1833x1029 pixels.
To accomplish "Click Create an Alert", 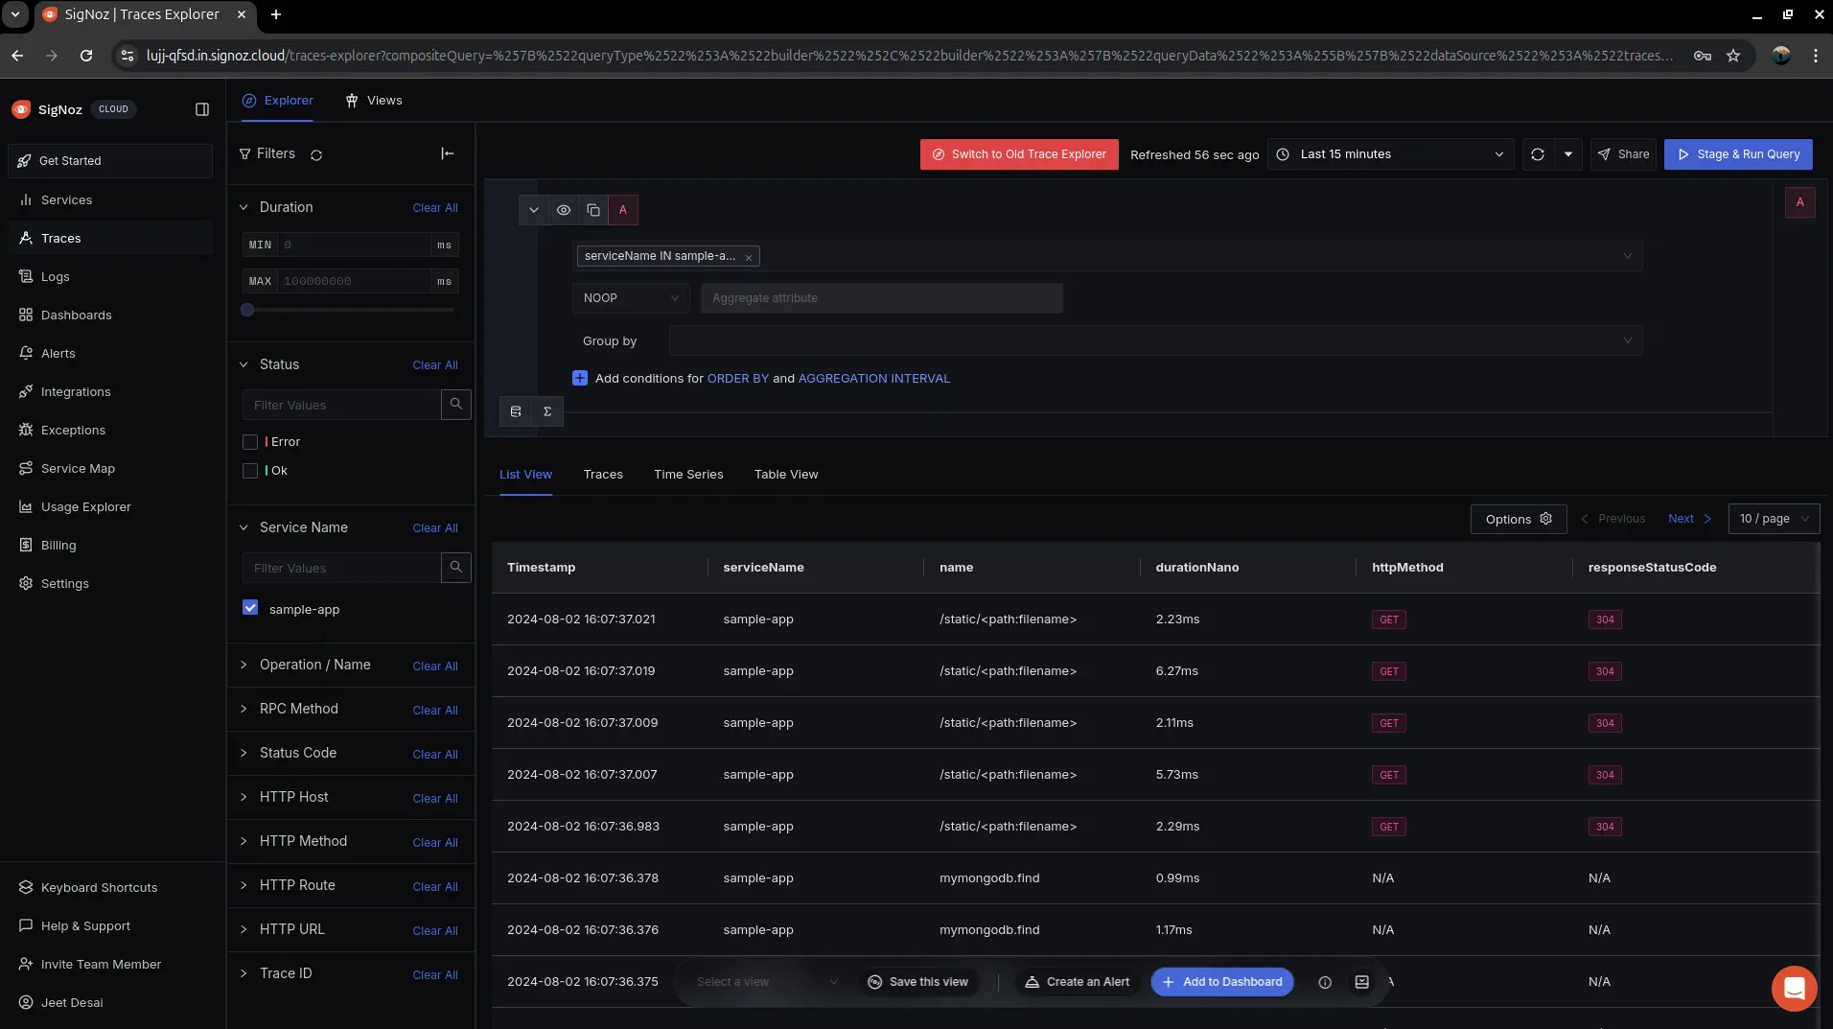I will (x=1078, y=982).
